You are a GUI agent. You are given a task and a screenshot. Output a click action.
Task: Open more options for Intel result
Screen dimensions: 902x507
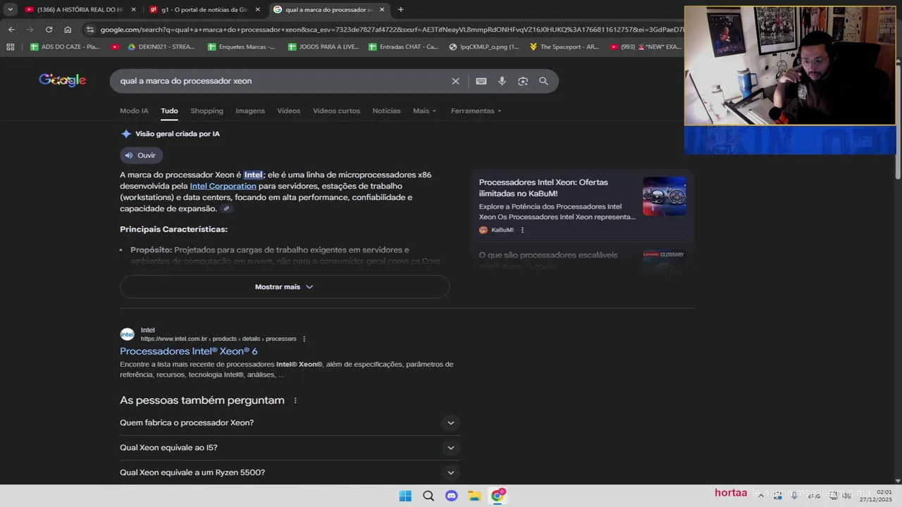point(304,339)
